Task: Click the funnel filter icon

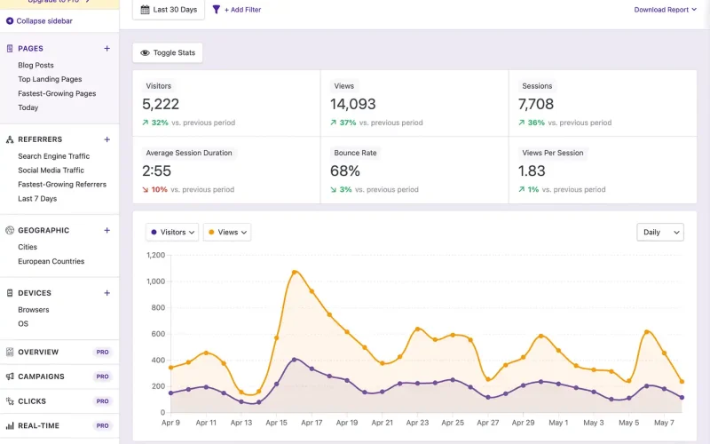Action: click(x=217, y=10)
